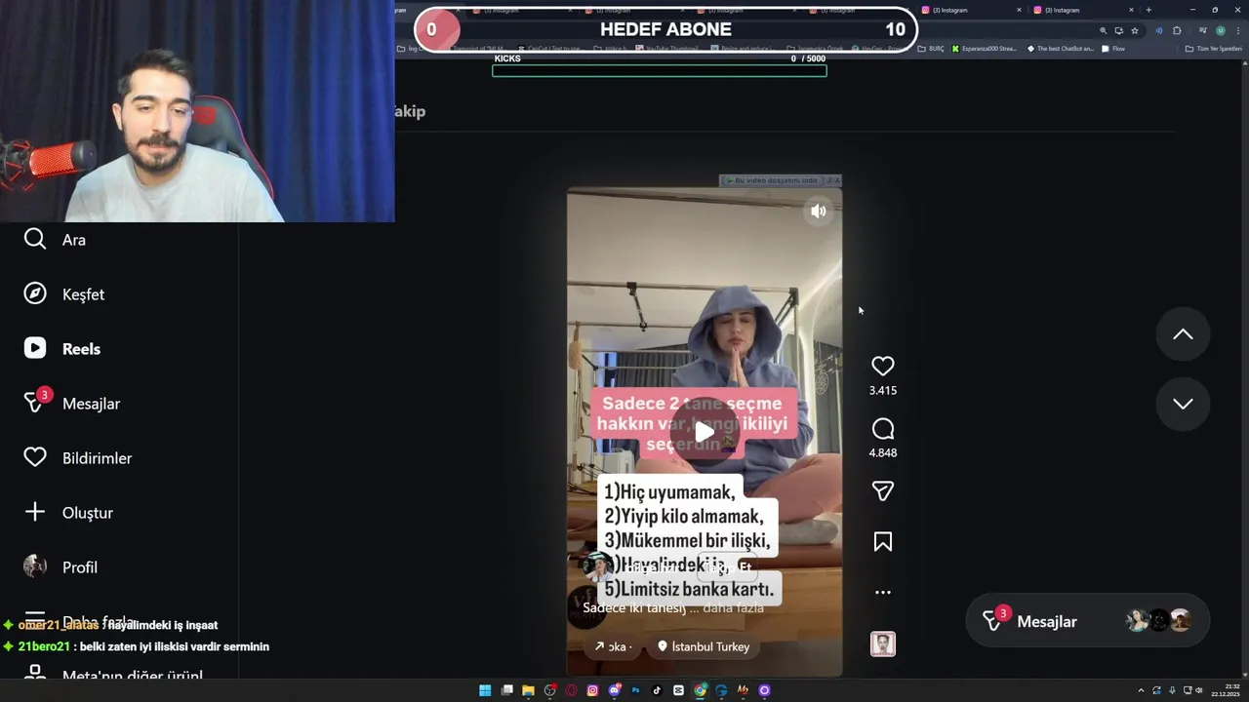The height and width of the screenshot is (702, 1249).
Task: Open the BURÇ bookmark folder
Action: click(931, 49)
